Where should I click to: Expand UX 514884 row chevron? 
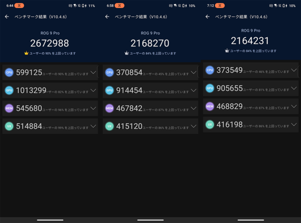pos(93,126)
